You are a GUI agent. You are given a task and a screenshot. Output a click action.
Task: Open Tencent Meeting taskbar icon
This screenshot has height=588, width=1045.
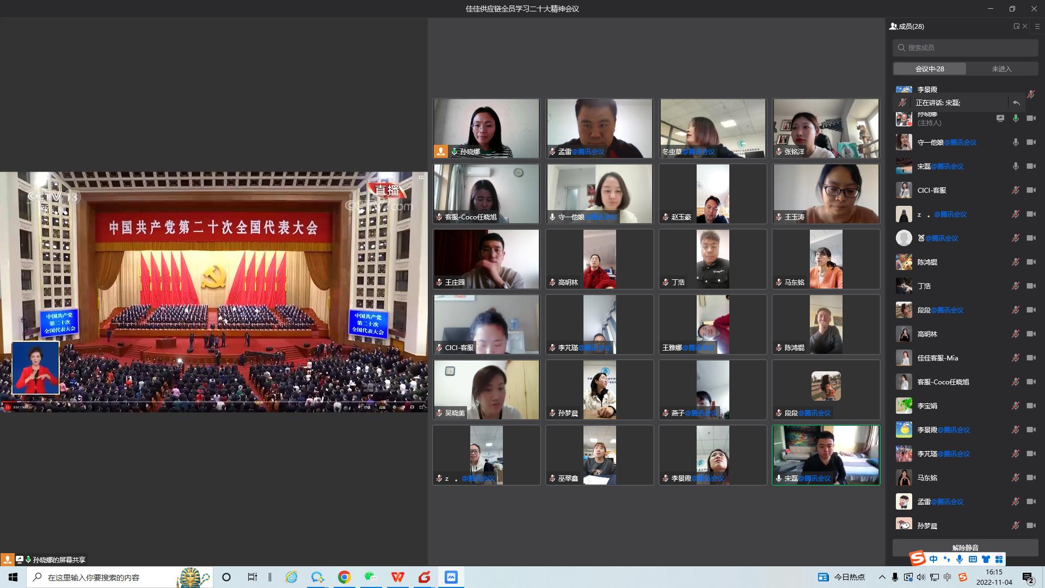tap(451, 577)
